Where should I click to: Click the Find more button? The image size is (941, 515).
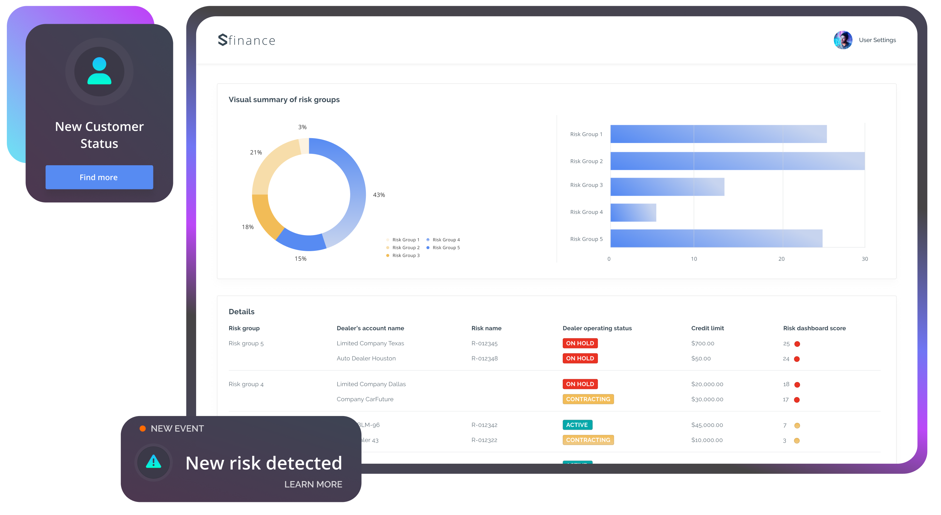pos(99,177)
